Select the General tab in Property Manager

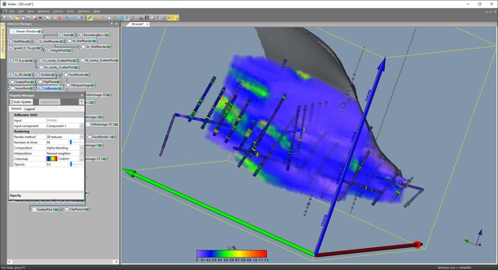coord(16,108)
